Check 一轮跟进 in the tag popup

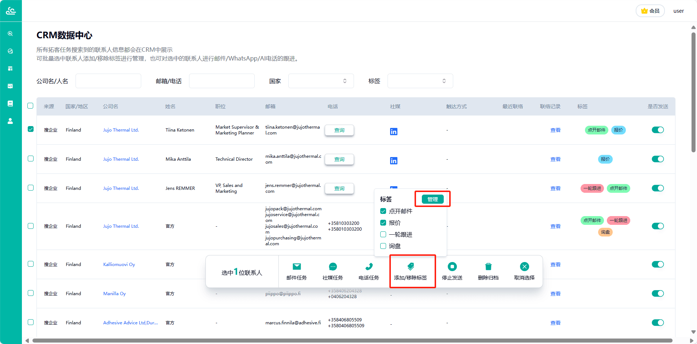coord(383,234)
